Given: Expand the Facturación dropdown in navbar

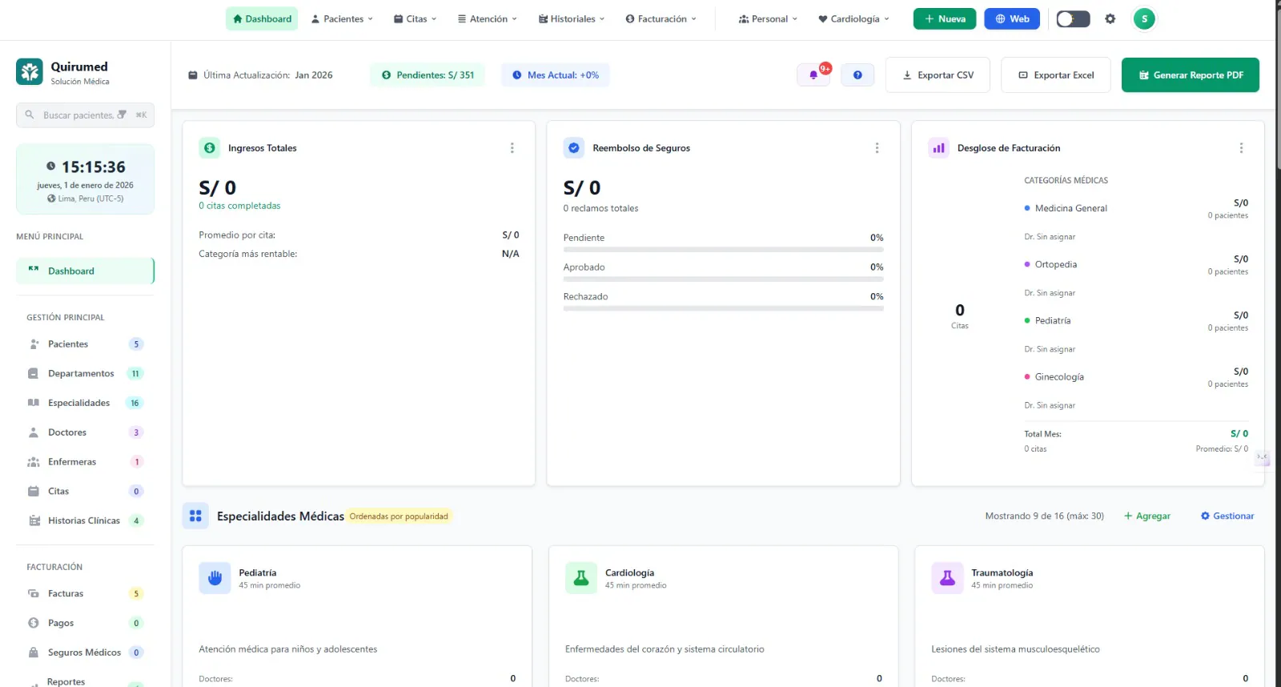Looking at the screenshot, I should [x=661, y=19].
